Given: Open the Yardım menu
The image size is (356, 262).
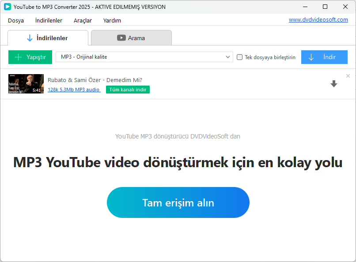Looking at the screenshot, I should (112, 20).
